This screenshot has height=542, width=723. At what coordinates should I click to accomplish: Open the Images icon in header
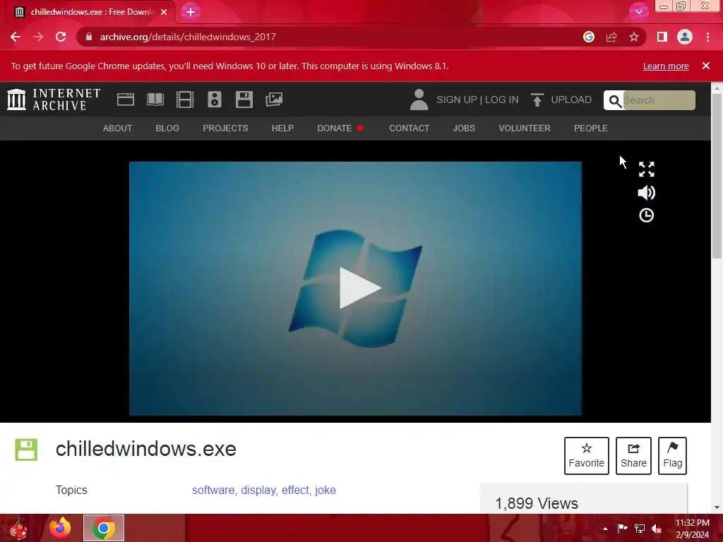coord(274,100)
